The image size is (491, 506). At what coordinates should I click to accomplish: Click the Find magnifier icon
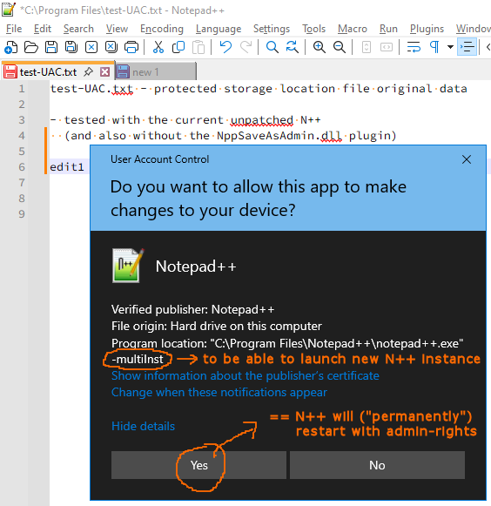point(272,47)
